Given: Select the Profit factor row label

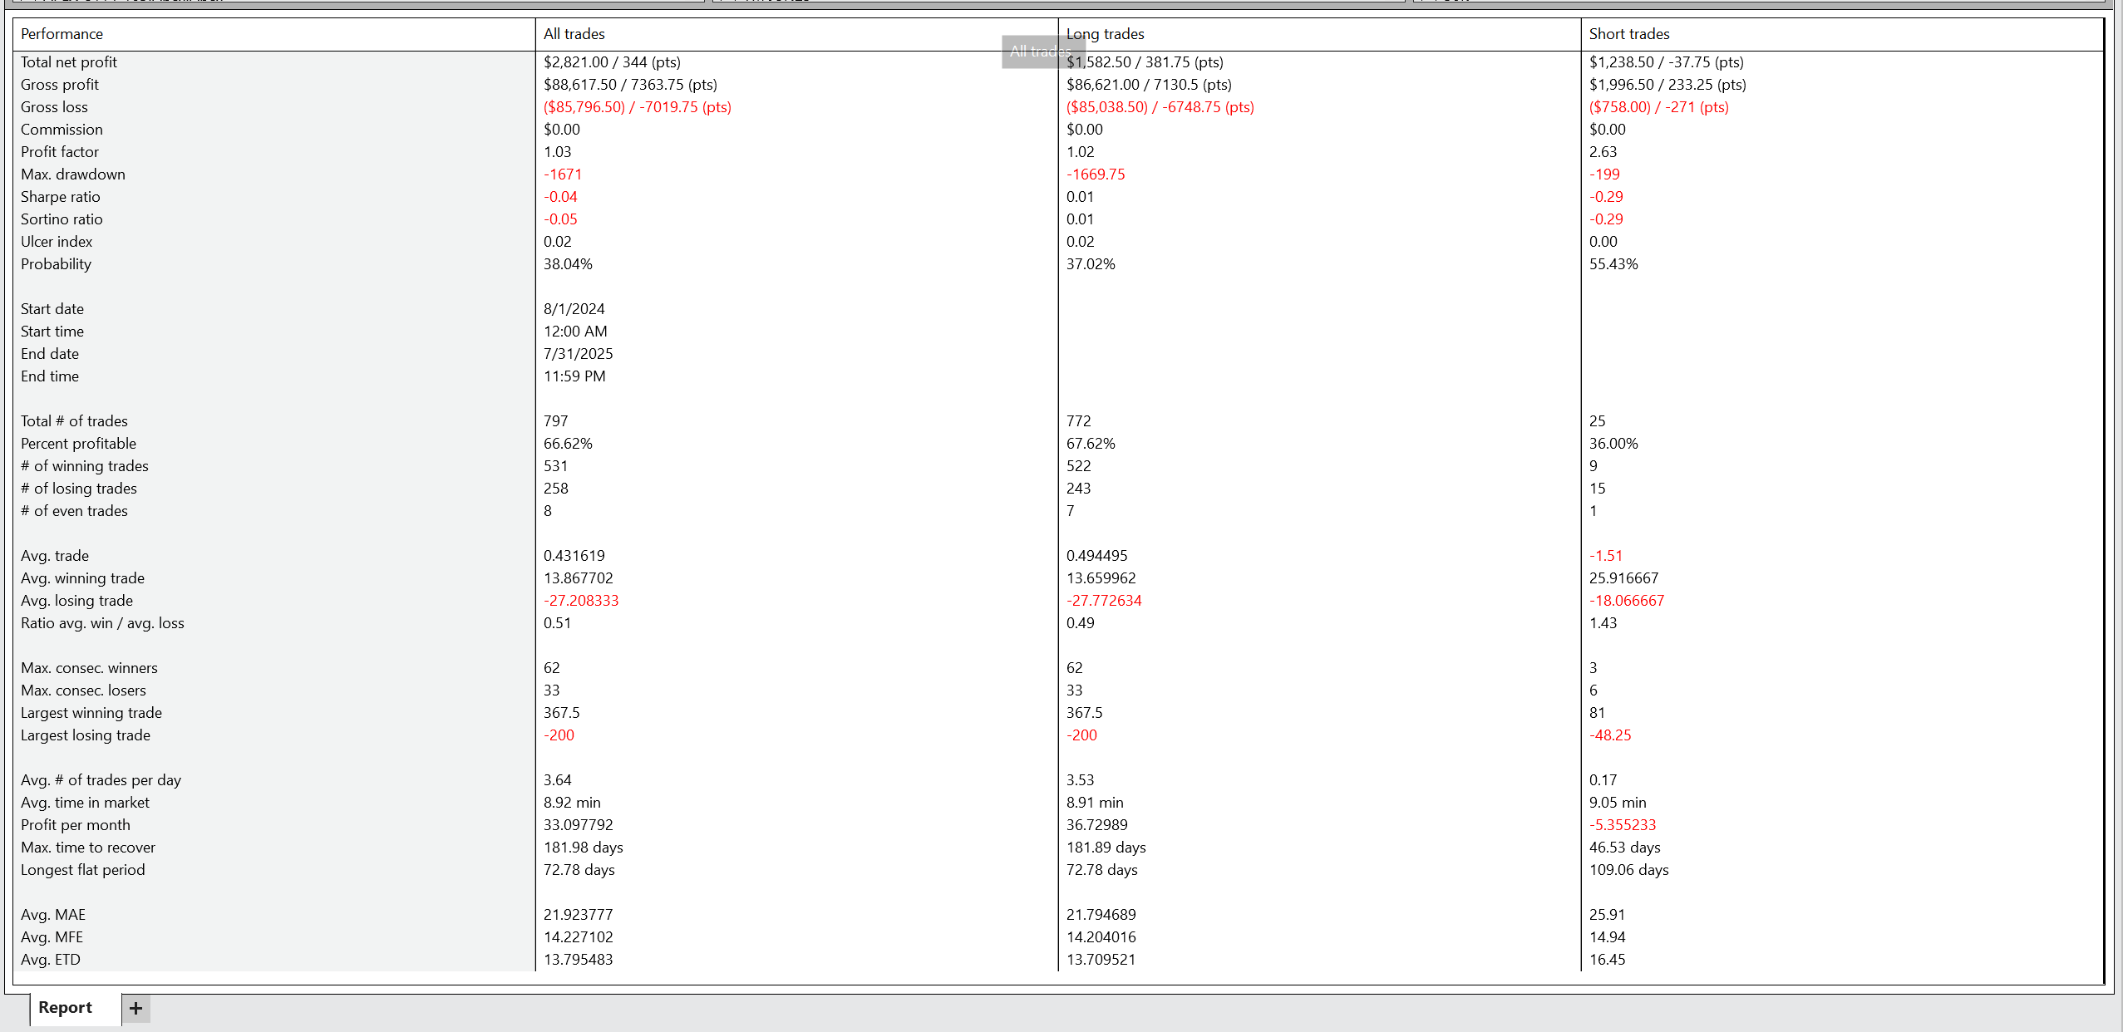Looking at the screenshot, I should point(60,152).
